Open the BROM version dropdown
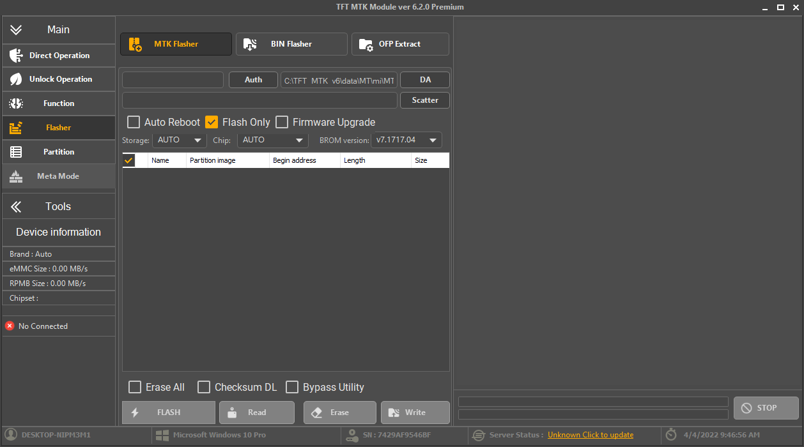Screen dimensions: 804x447 [406, 140]
